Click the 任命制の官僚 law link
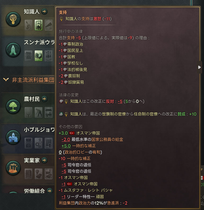 (146, 114)
